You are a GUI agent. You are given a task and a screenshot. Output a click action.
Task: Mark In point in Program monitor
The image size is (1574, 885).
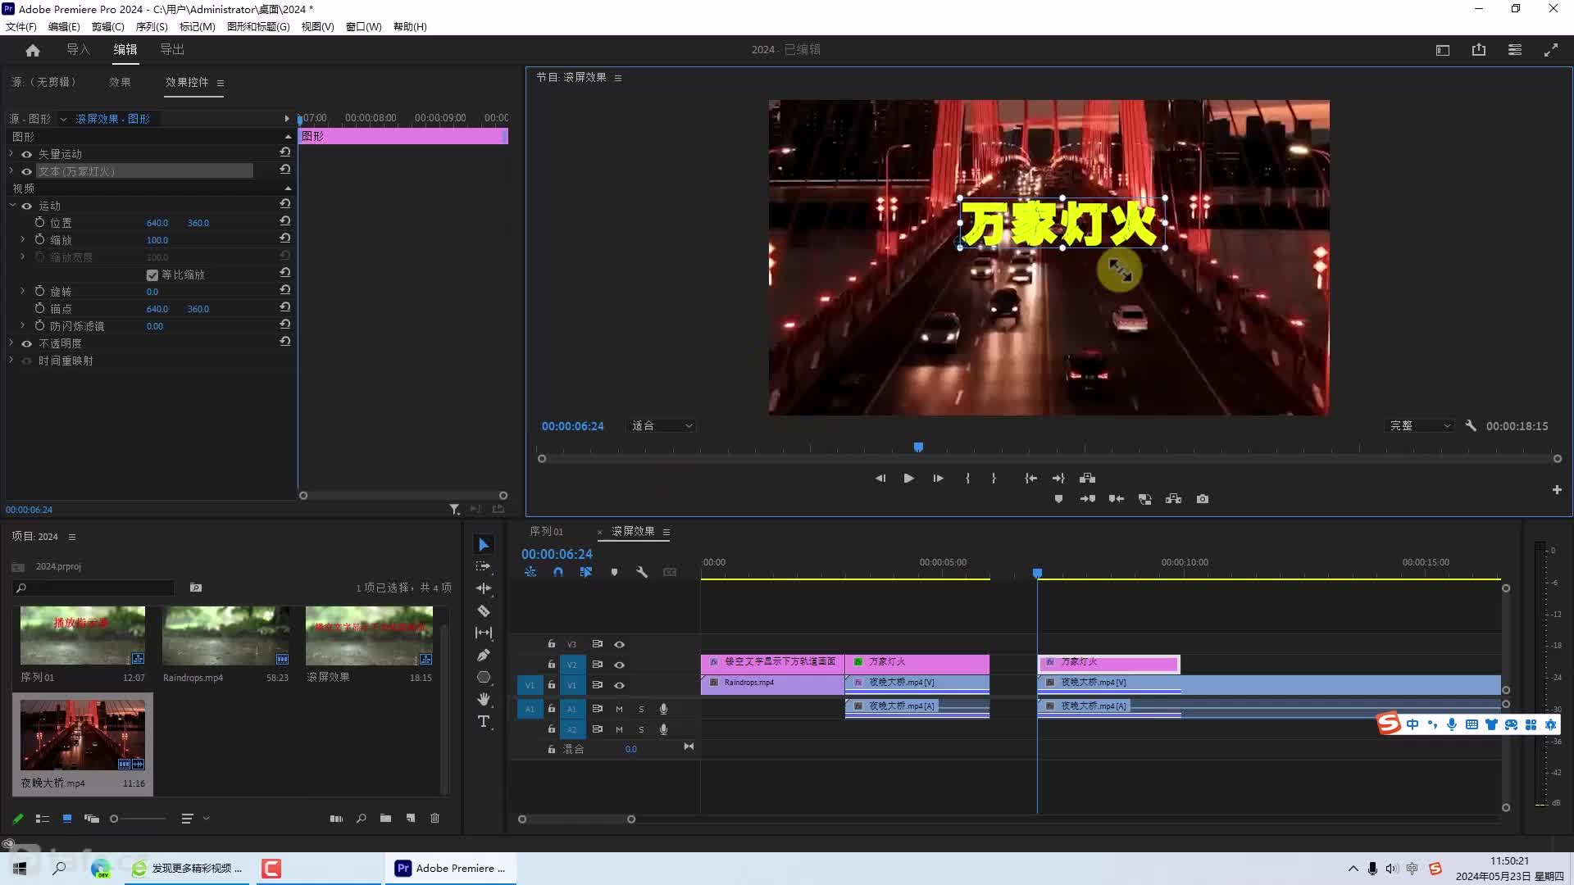coord(967,479)
